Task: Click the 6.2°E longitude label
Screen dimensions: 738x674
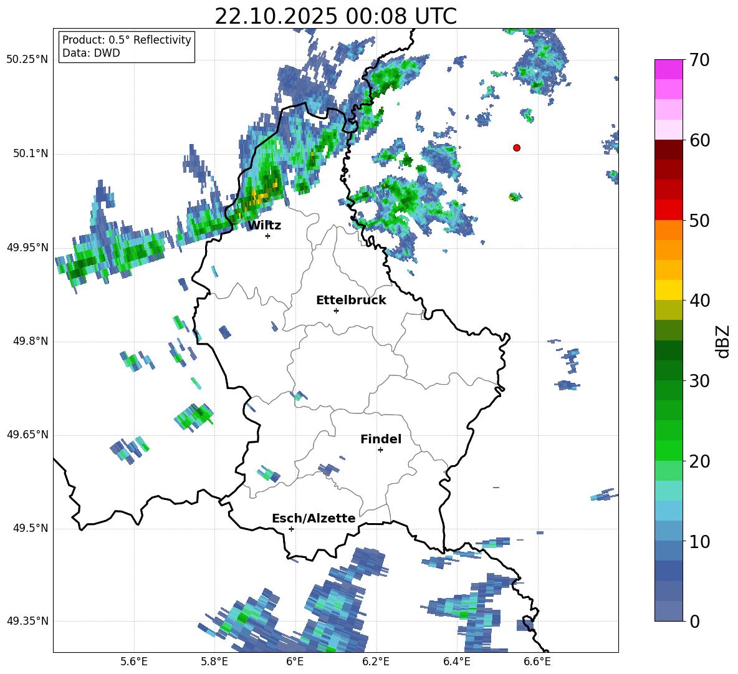Action: coord(376,662)
